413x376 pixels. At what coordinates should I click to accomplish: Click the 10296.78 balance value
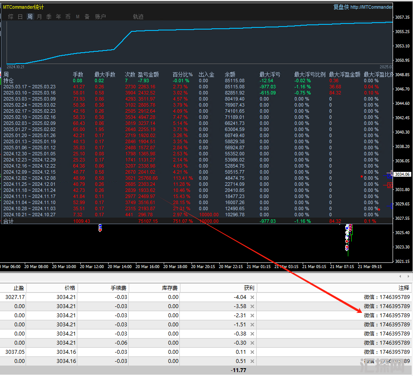click(x=235, y=215)
